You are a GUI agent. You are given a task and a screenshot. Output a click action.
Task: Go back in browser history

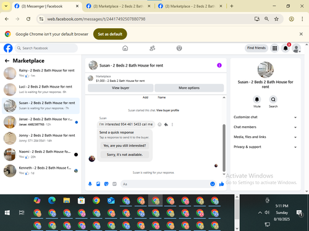[x=7, y=19]
